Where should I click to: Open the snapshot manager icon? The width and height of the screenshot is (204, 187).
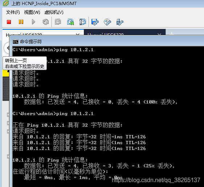(83, 22)
